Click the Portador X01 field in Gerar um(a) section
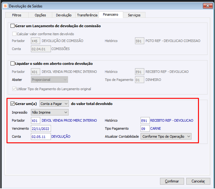Image resolution: width=215 pixels, height=189 pixels. click(x=36, y=121)
